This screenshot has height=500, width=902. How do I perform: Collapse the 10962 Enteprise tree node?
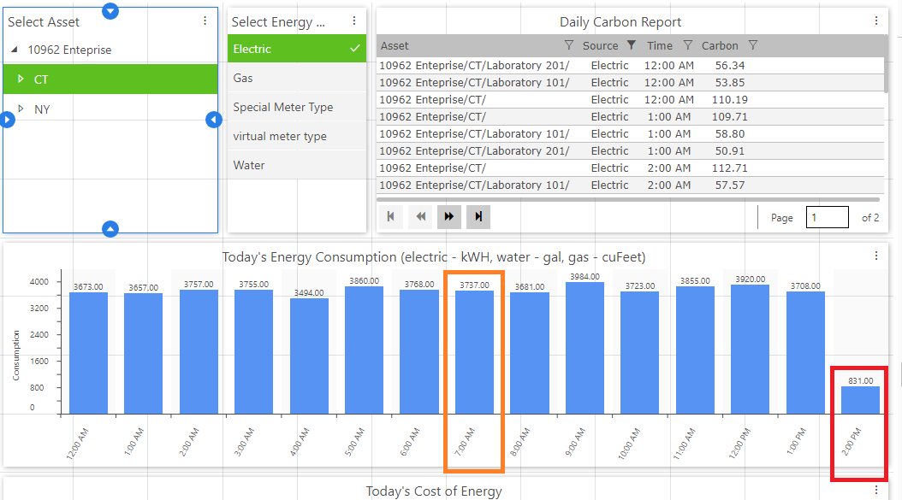pos(14,50)
